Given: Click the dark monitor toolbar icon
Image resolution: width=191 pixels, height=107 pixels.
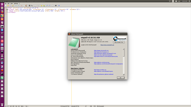Looking at the screenshot, I should [x=56, y=6].
